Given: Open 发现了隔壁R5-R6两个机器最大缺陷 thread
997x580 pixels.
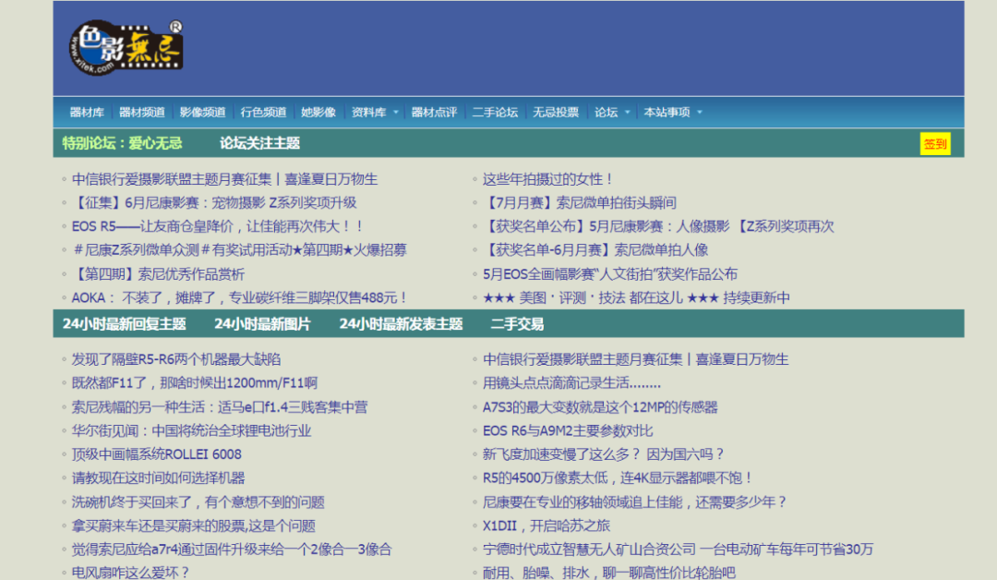Looking at the screenshot, I should pos(176,359).
